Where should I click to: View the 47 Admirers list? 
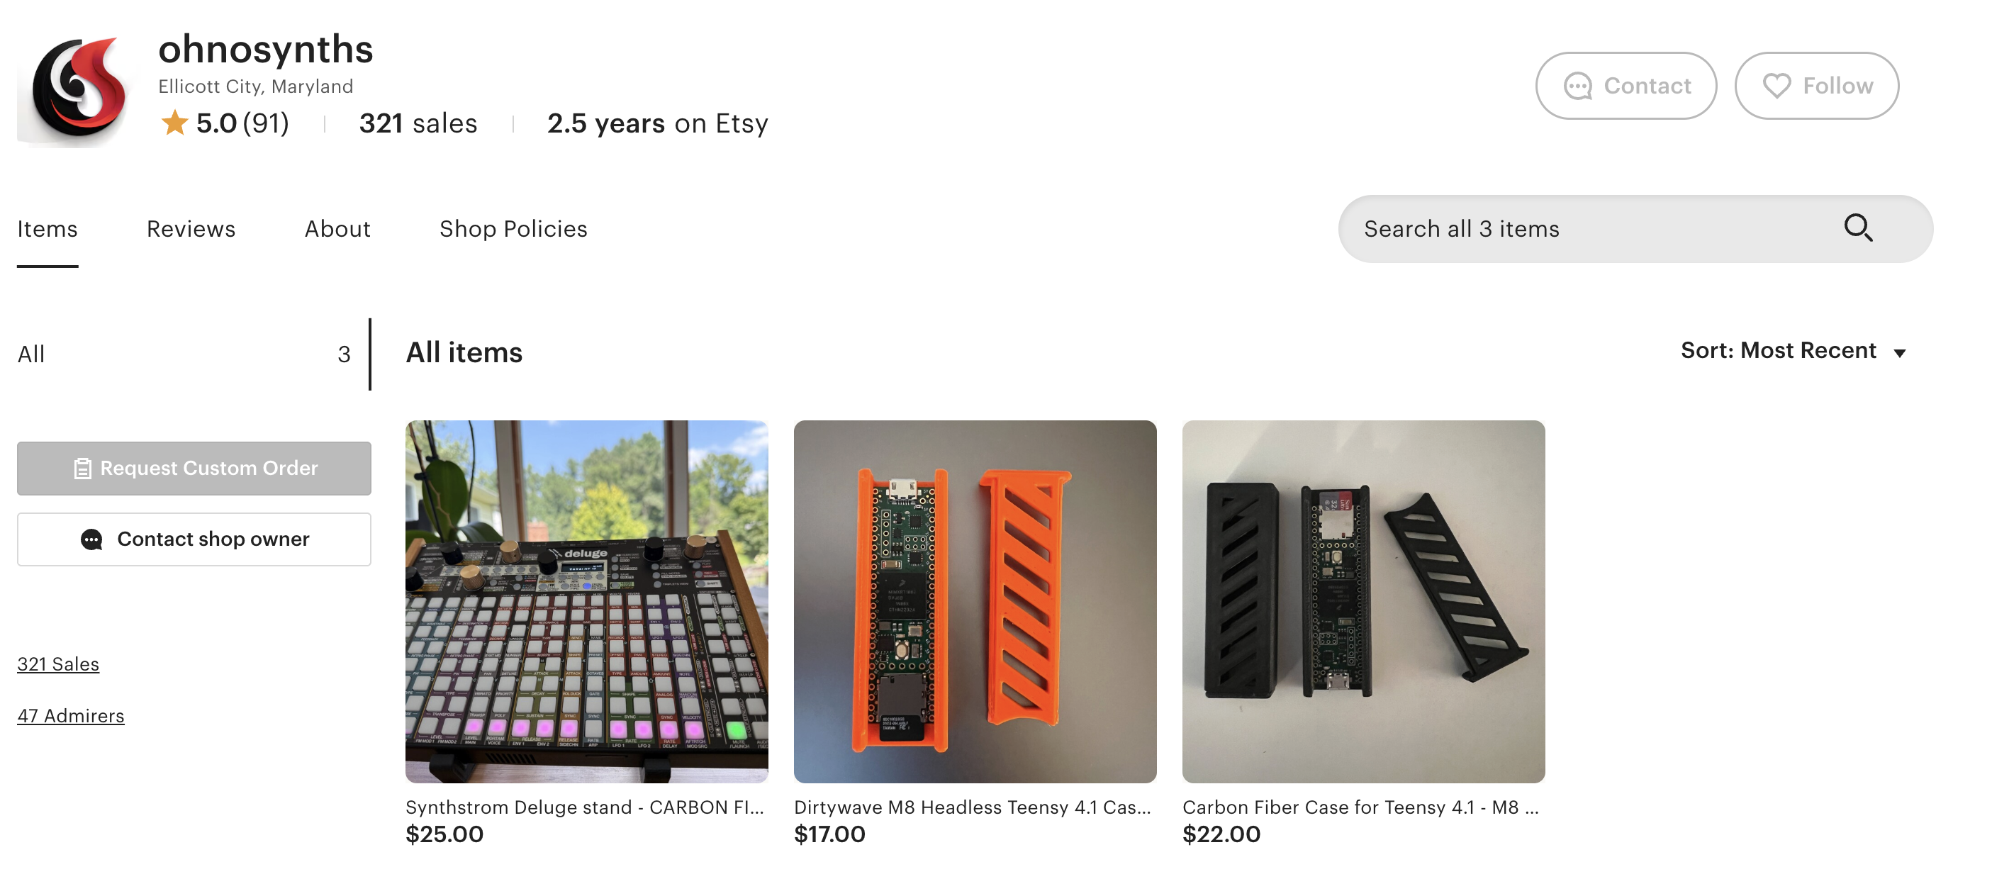click(70, 715)
